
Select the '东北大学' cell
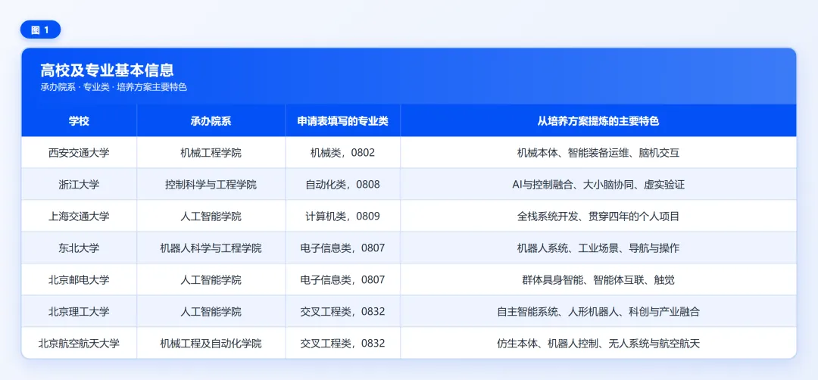(80, 248)
